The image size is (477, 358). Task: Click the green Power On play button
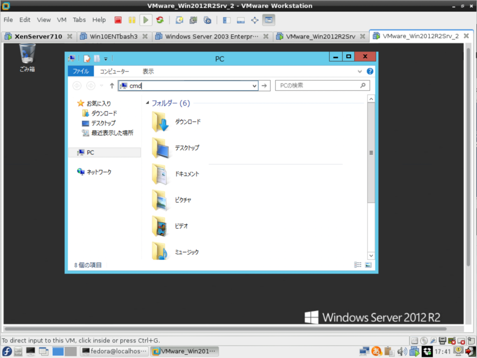point(146,20)
